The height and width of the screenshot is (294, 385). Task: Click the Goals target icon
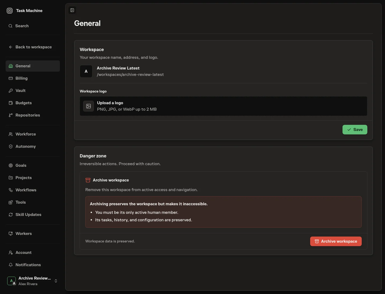(11, 165)
